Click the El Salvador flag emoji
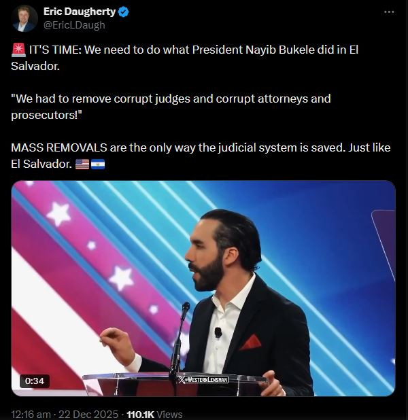Screen dimensions: 408x420 98,164
